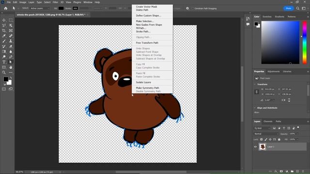Toggle the layer filter on/off switch
The image size is (310, 174).
(x=298, y=128)
